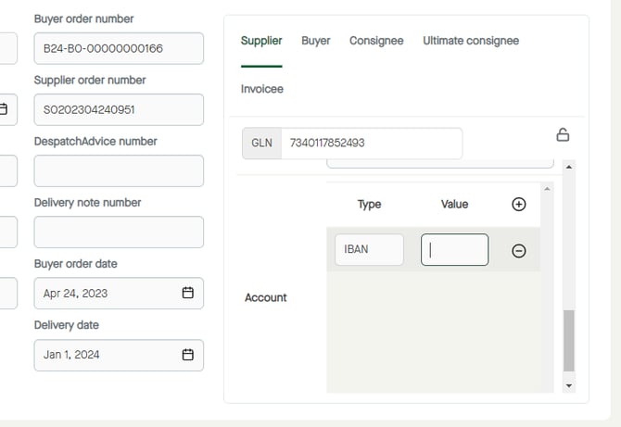Click the Delivery note number input
The image size is (621, 427).
(119, 232)
